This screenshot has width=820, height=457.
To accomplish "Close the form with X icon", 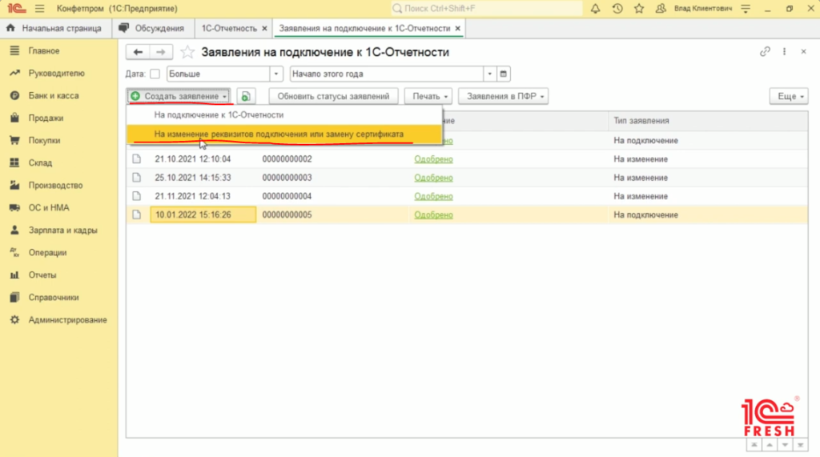I will 803,51.
